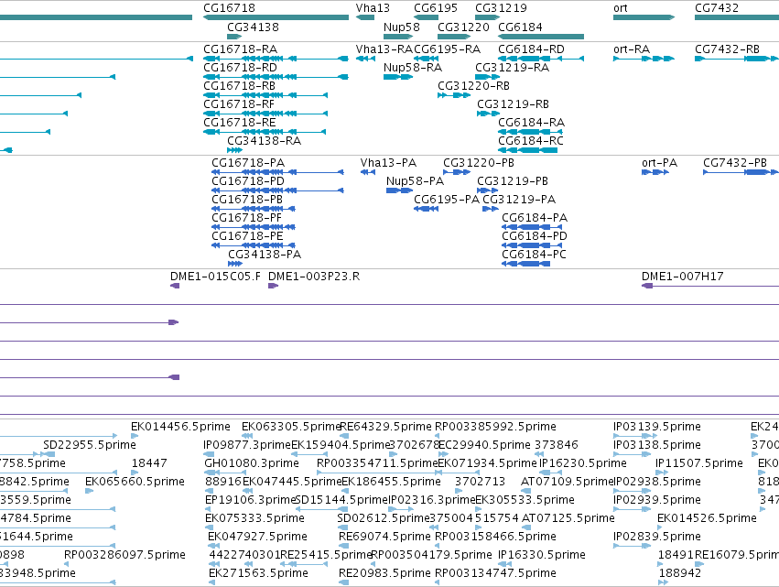Select the DME1-003P23.R label
The height and width of the screenshot is (587, 779).
[x=314, y=277]
